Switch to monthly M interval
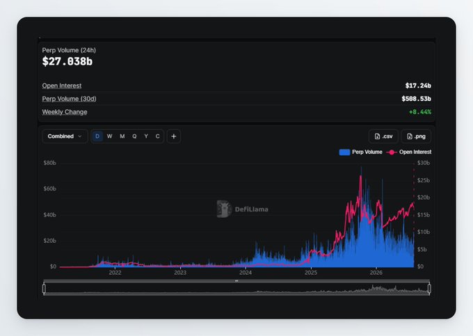The image size is (473, 336). coord(122,136)
